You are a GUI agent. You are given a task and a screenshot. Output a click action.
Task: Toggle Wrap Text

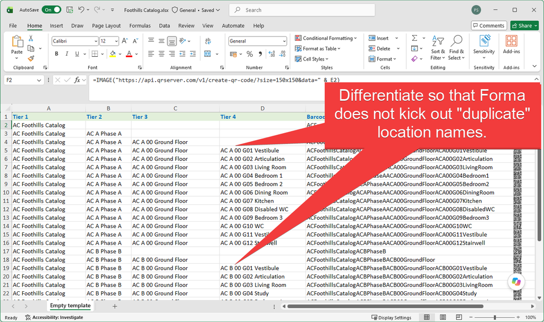point(208,41)
